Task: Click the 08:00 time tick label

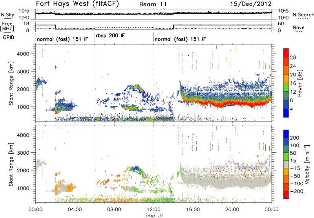Action: coord(114,210)
